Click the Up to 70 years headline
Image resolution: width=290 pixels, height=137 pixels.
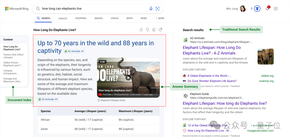pos(96,47)
